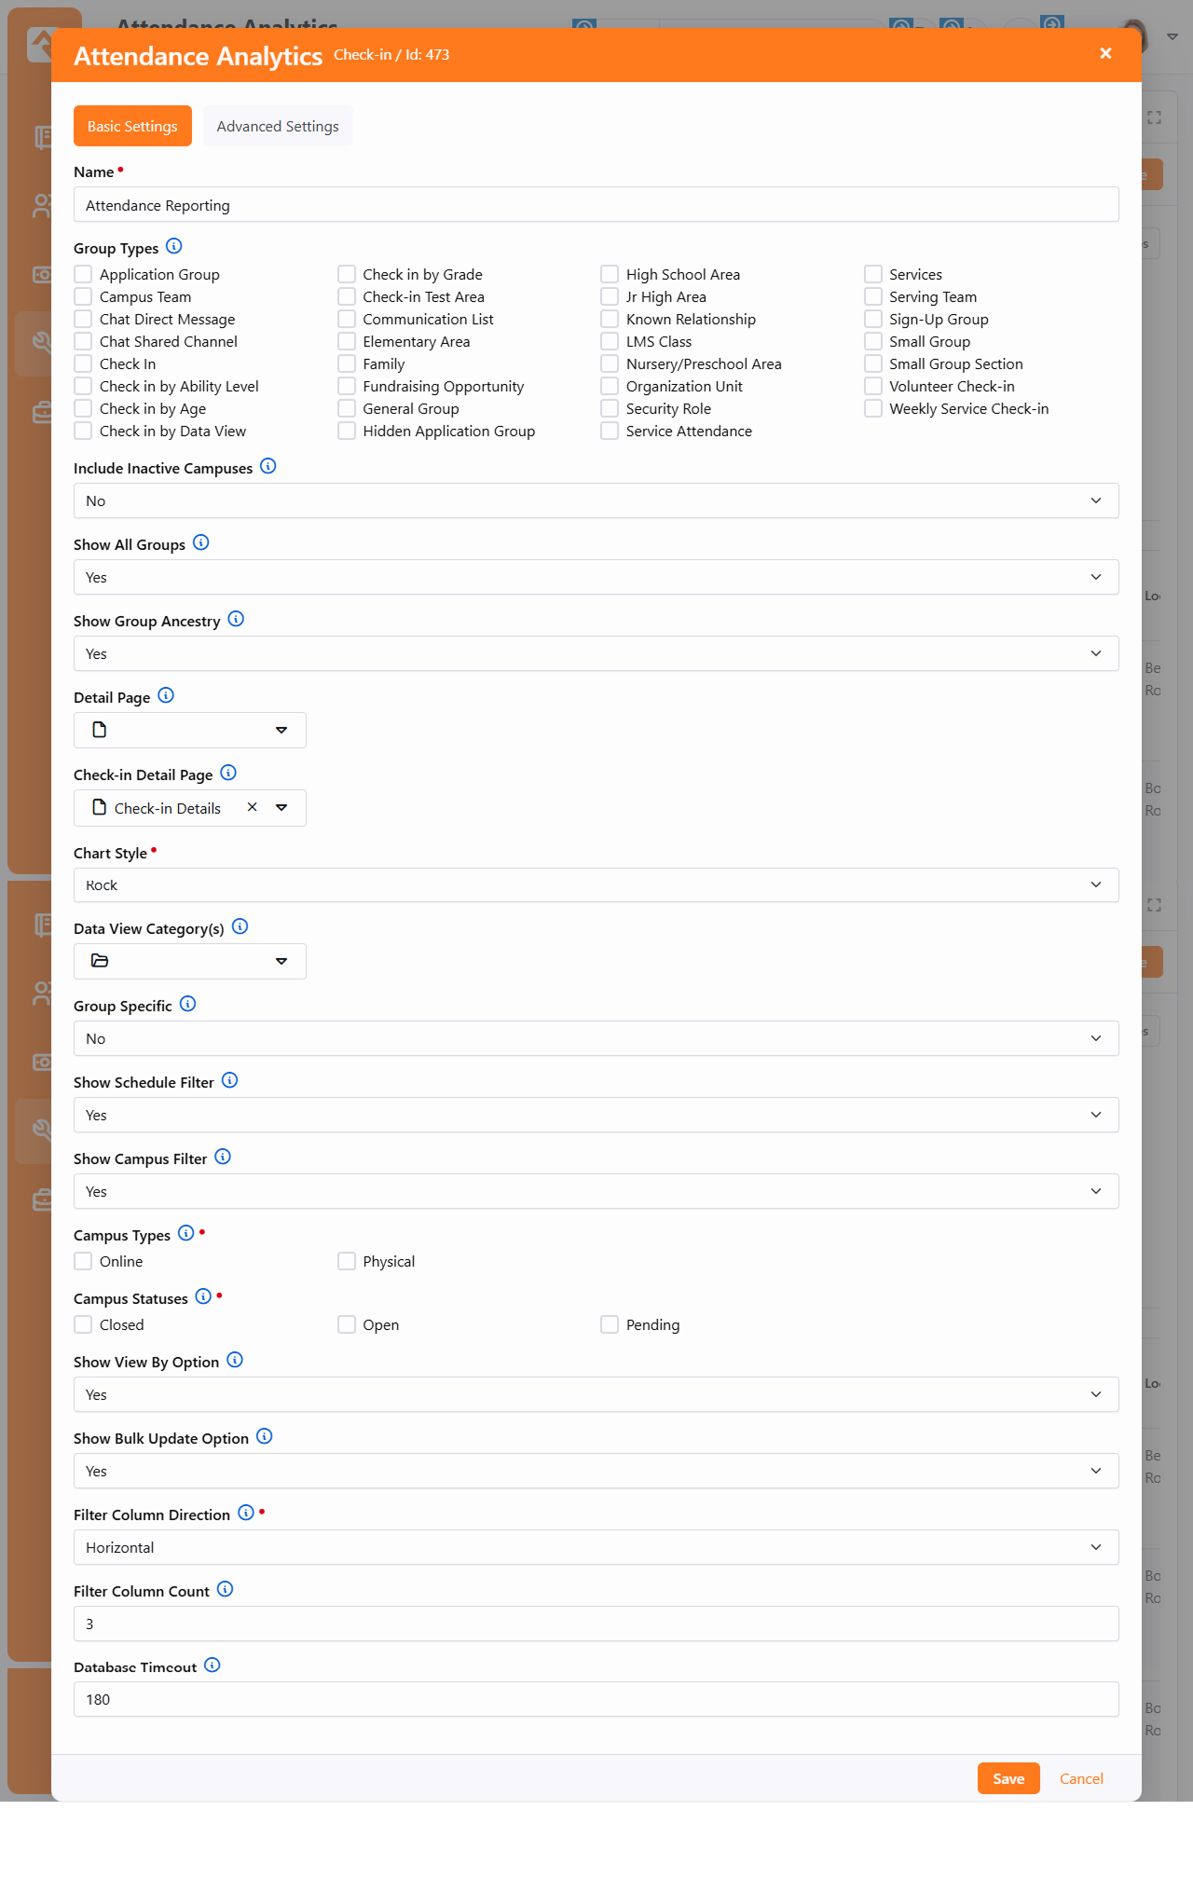
Task: Click the Show Group Ancestry info icon
Action: click(236, 620)
